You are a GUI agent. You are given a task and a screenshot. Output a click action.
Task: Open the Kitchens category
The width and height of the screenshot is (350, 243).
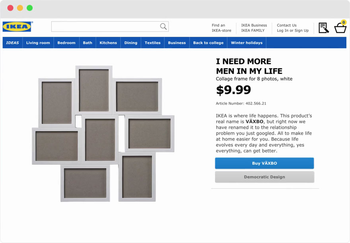tap(108, 43)
